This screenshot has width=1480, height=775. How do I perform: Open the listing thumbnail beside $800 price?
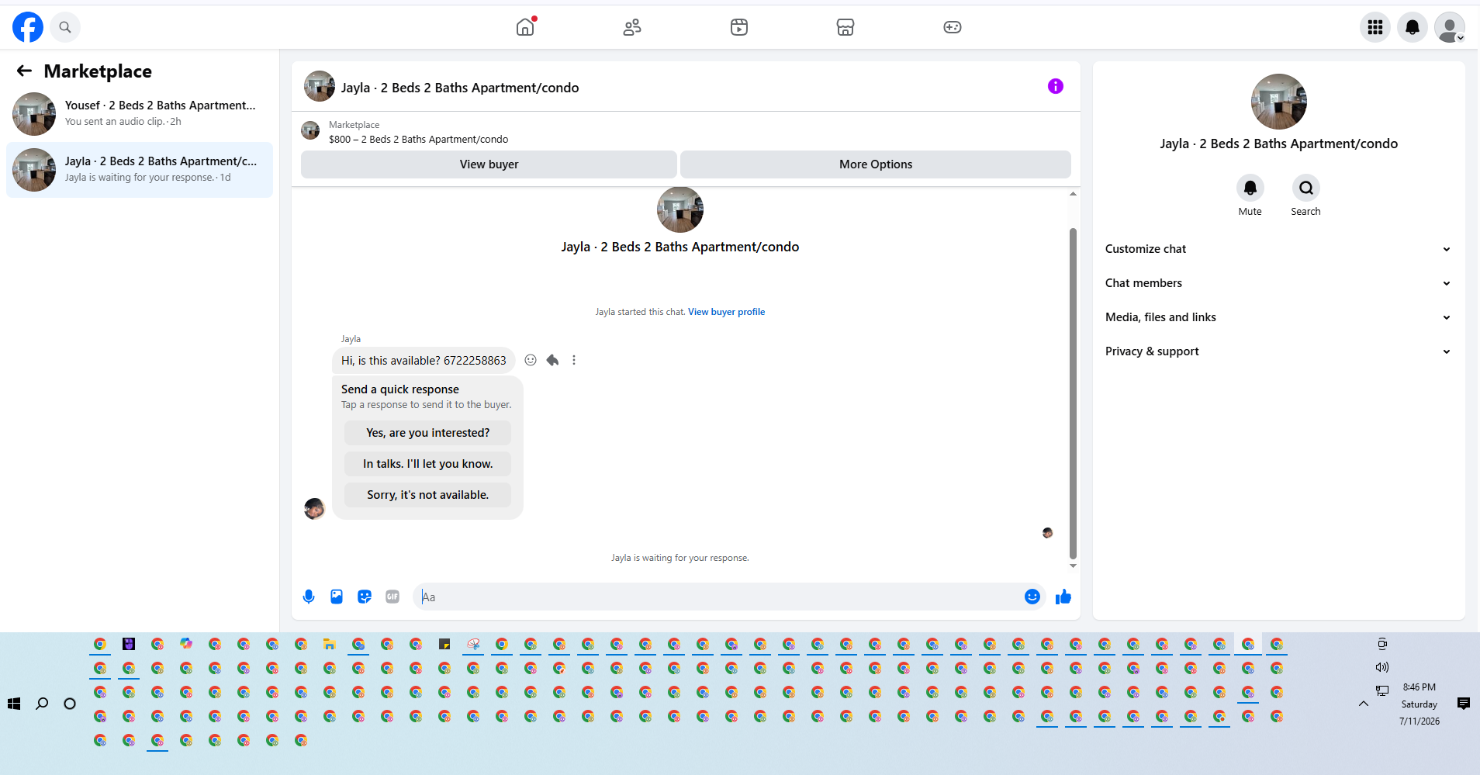pyautogui.click(x=310, y=130)
